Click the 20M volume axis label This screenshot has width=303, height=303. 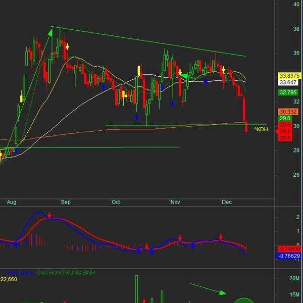294,278
